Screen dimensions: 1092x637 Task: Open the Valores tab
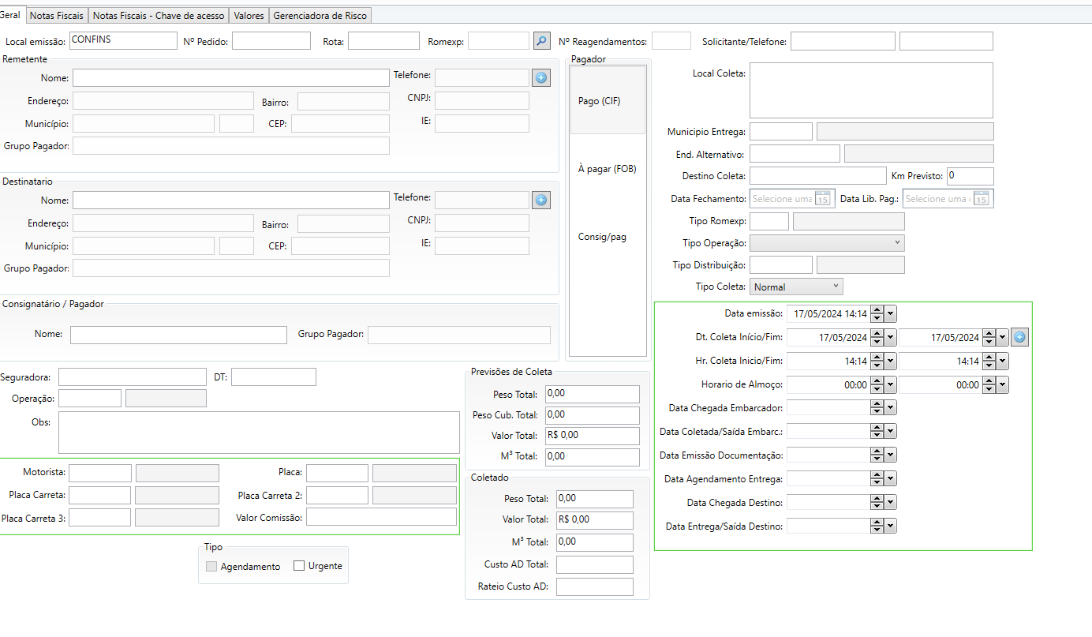pyautogui.click(x=249, y=16)
